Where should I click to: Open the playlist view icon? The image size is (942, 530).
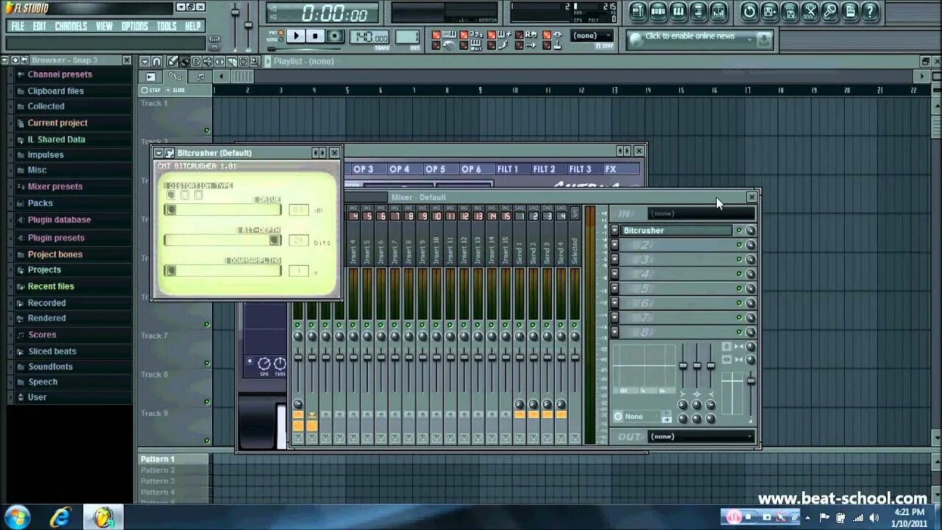click(638, 11)
